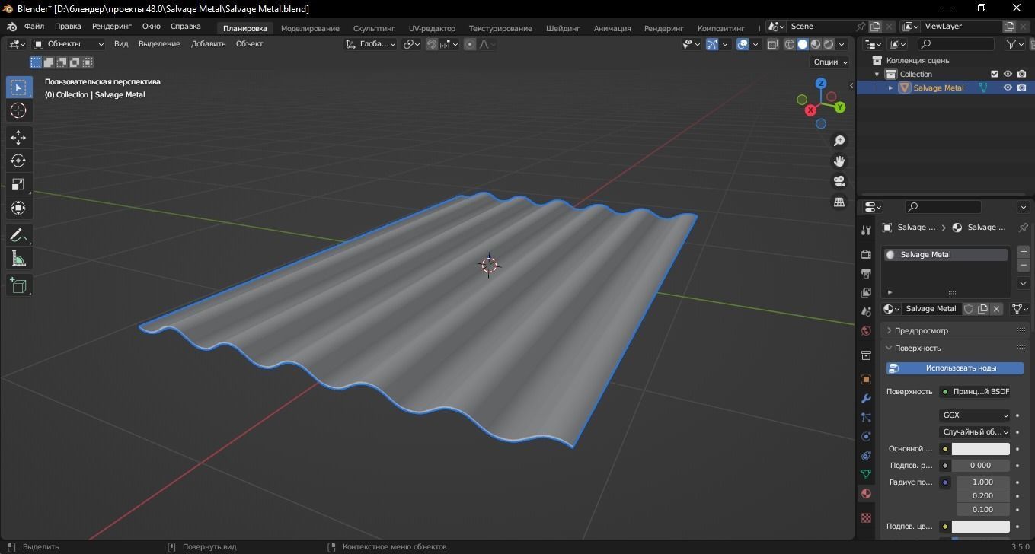The width and height of the screenshot is (1035, 554).
Task: Switch to the Sculpting workspace tab
Action: [x=374, y=28]
